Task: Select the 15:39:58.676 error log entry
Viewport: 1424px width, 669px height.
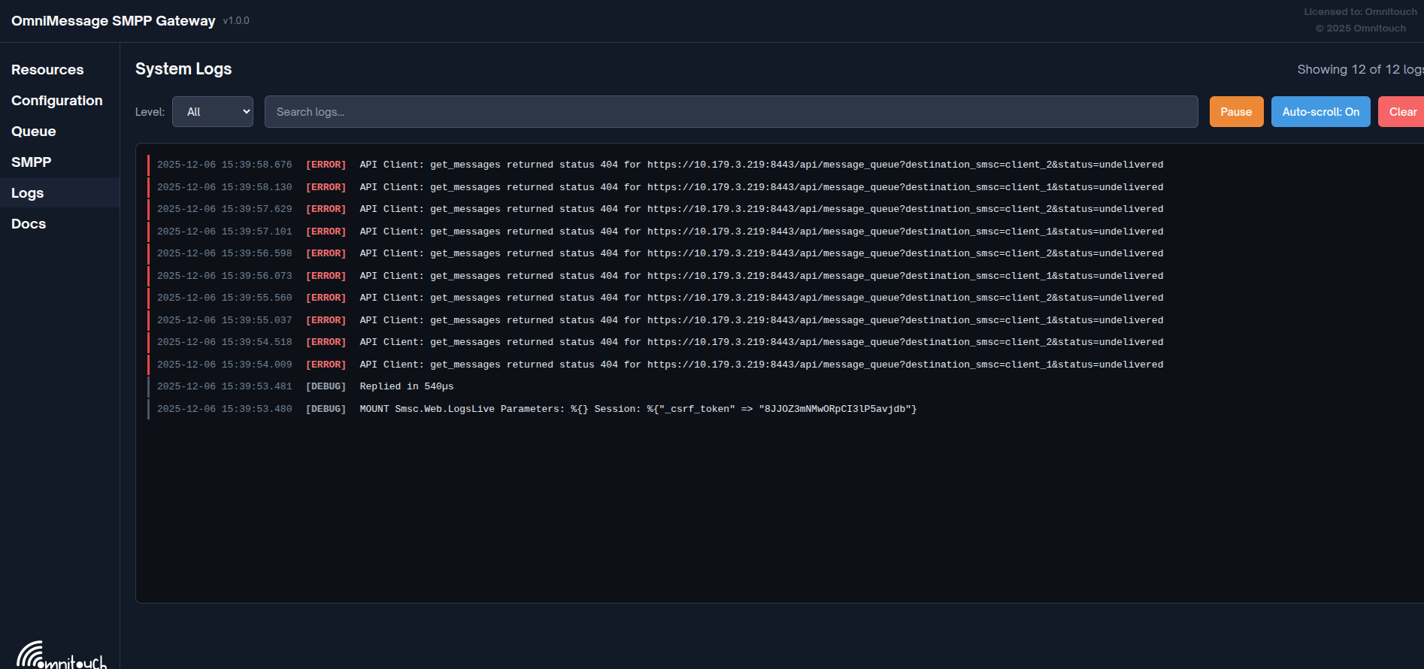Action: (659, 165)
